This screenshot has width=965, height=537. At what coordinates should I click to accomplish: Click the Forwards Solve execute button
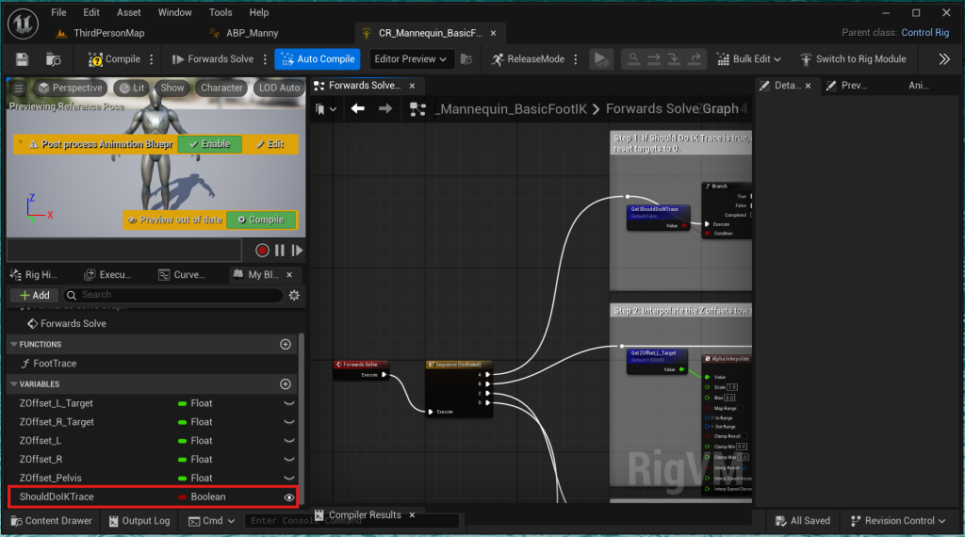(213, 59)
